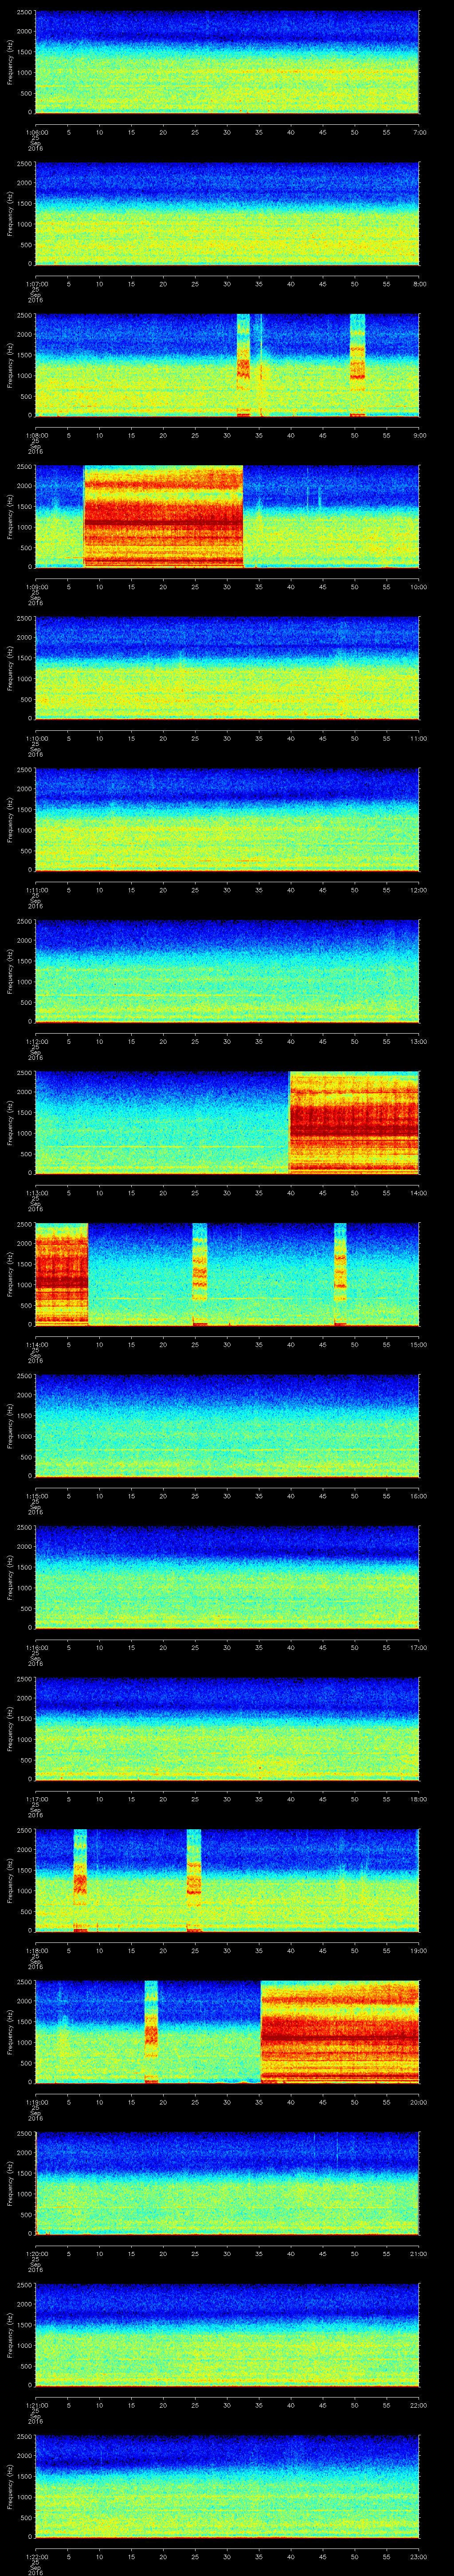Click the long loud burst in the 1:09:00 spectrogram
Image resolution: width=454 pixels, height=2576 pixels.
pyautogui.click(x=164, y=516)
